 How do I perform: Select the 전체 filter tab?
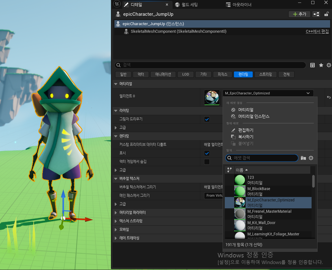tap(286, 74)
